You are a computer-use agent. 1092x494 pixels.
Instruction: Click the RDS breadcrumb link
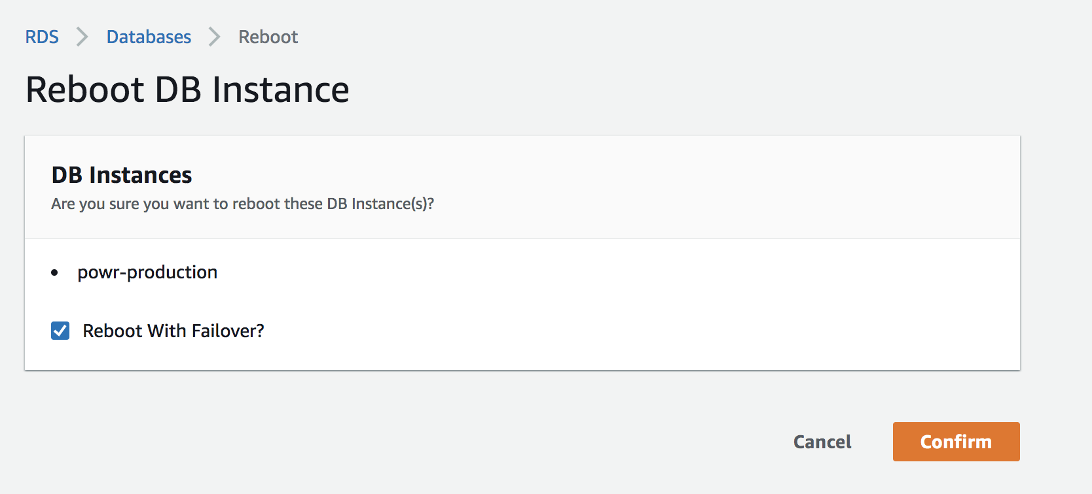click(x=42, y=37)
